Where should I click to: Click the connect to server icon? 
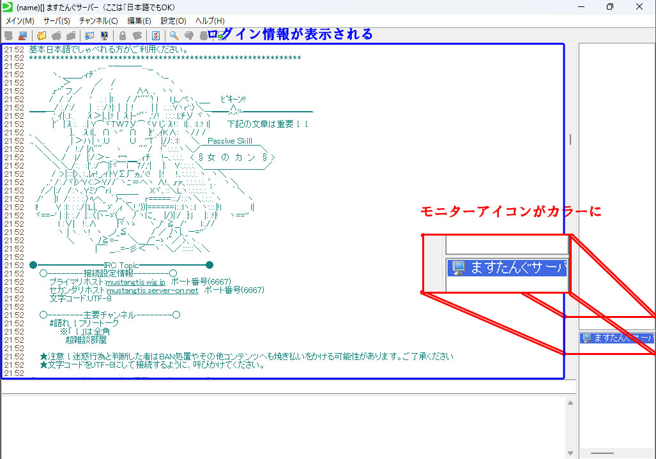point(8,36)
